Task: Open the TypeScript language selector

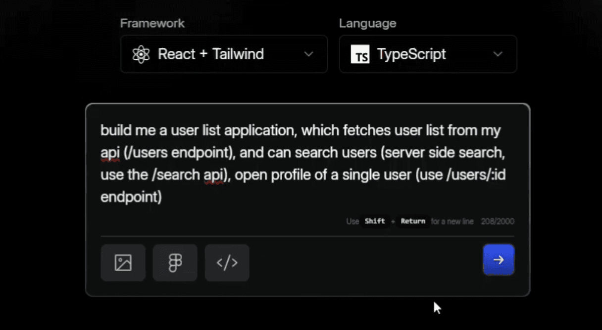Action: pyautogui.click(x=428, y=54)
